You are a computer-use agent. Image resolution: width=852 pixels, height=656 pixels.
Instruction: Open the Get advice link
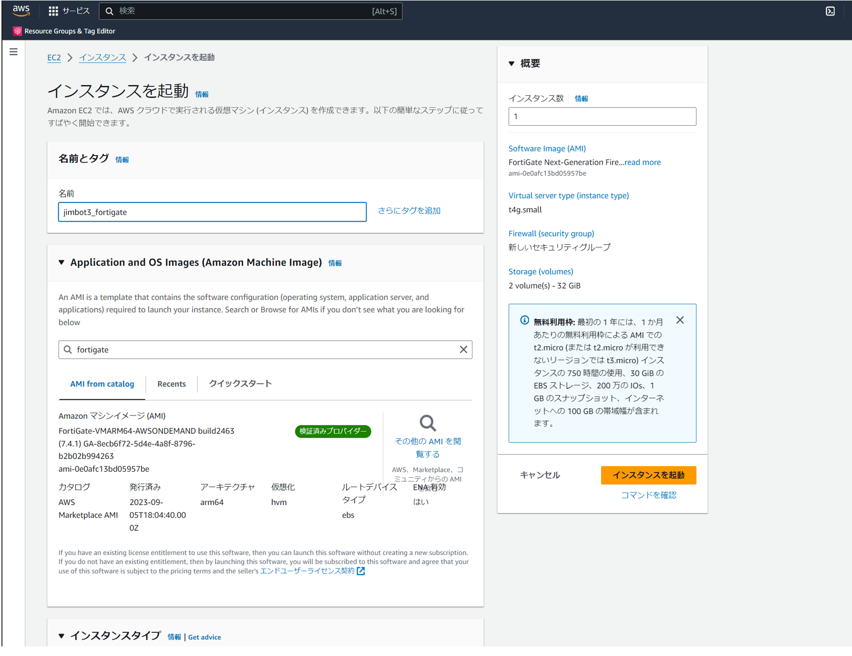(x=204, y=637)
